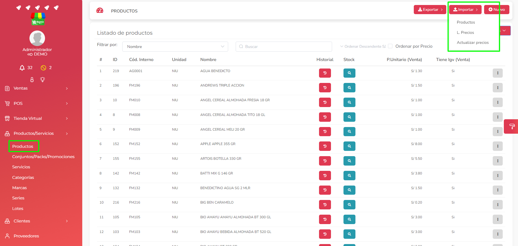This screenshot has width=518, height=246.
Task: Toggle the Importar dropdown button
Action: click(465, 9)
